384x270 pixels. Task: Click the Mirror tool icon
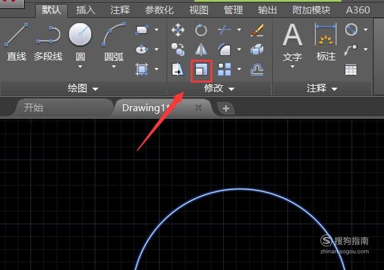pos(201,50)
